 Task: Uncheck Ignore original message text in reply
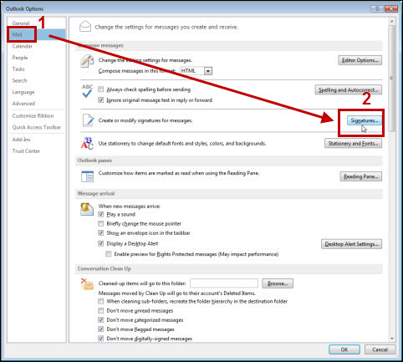[x=101, y=99]
